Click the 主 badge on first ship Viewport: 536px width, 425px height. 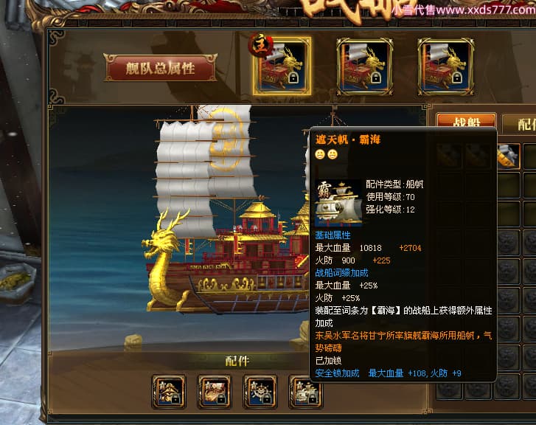click(261, 45)
